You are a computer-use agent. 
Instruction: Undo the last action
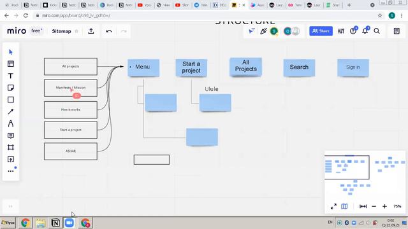coord(109,31)
